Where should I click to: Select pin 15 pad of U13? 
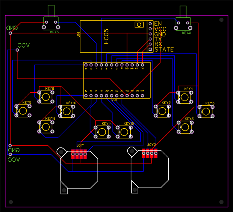pyautogui.click(x=101, y=96)
